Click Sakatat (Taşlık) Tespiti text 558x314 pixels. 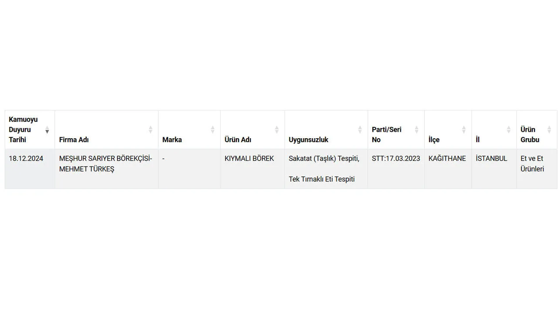tap(324, 159)
